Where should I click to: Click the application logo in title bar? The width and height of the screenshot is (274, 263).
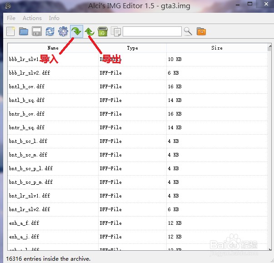coord(8,5)
